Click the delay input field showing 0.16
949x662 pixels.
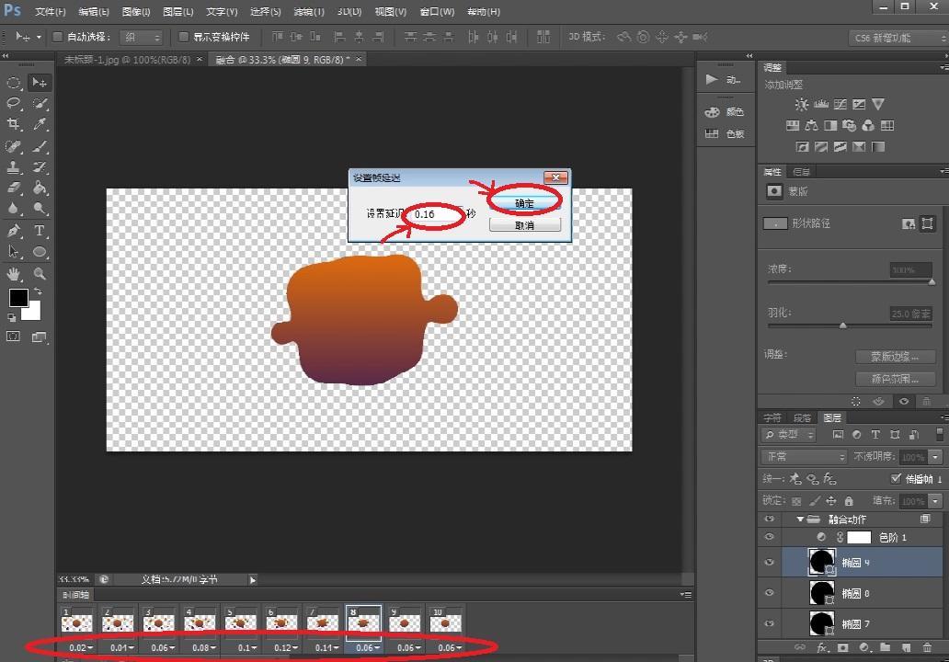(x=433, y=214)
